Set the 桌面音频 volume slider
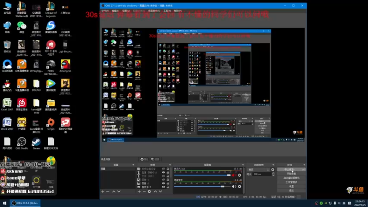Screen dimensions: 368x207 tap(202, 187)
